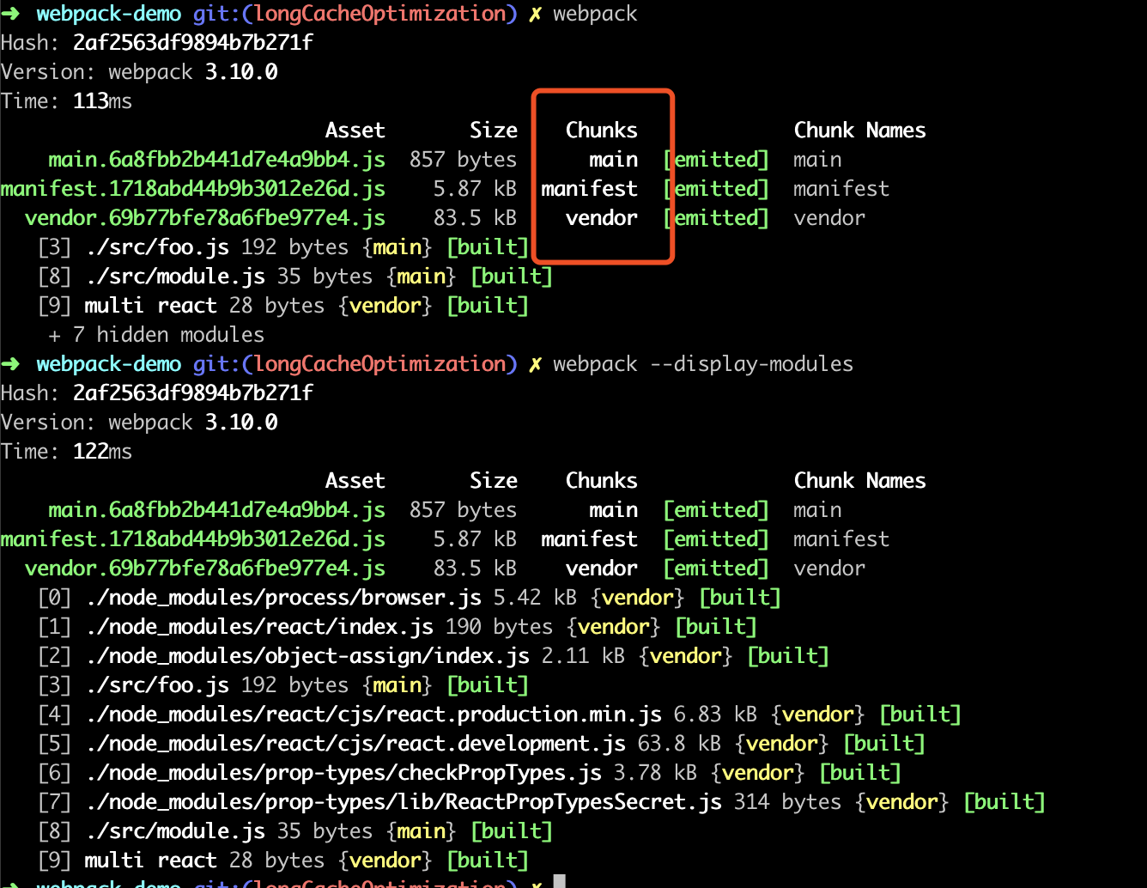Image resolution: width=1147 pixels, height=888 pixels.
Task: Click the green prompt arrow on first line
Action: click(x=10, y=14)
